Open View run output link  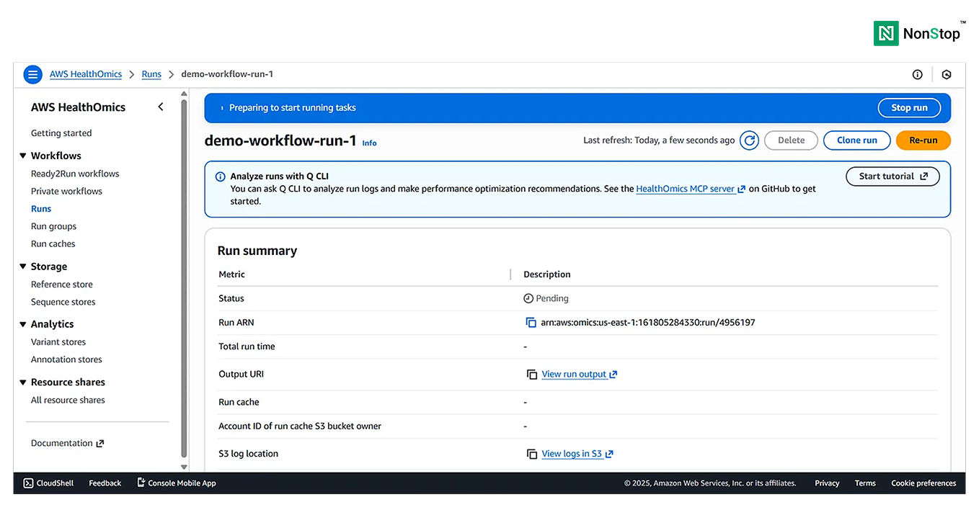pos(580,375)
